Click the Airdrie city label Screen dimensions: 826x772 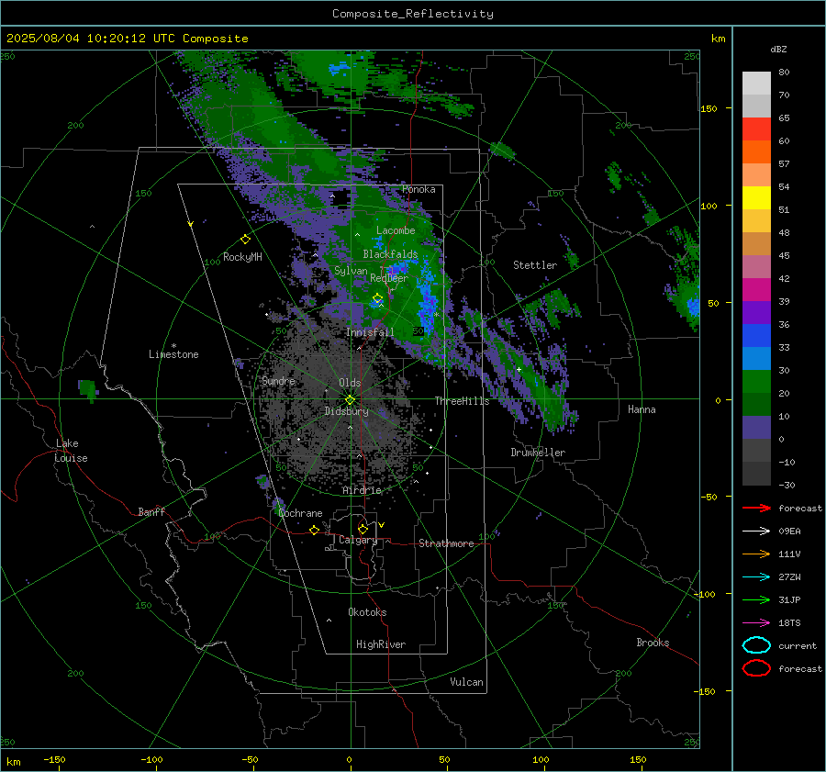click(362, 490)
